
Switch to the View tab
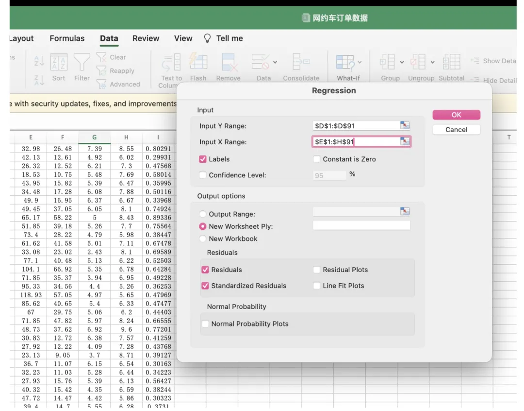[x=183, y=38]
